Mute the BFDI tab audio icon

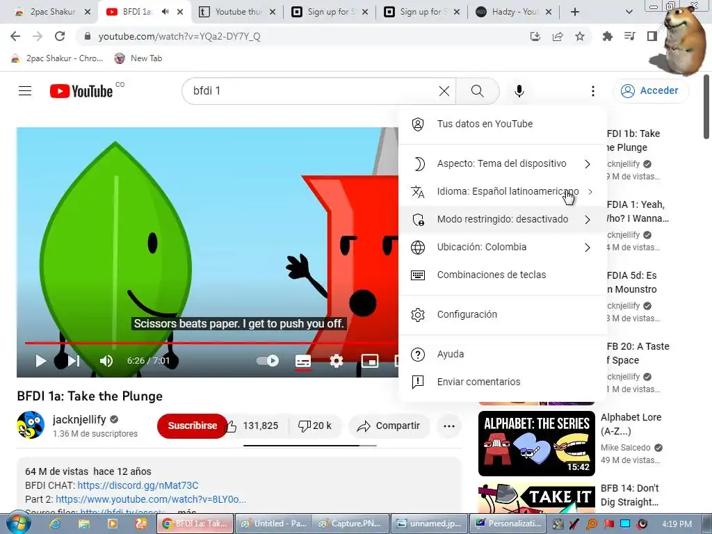tap(165, 12)
